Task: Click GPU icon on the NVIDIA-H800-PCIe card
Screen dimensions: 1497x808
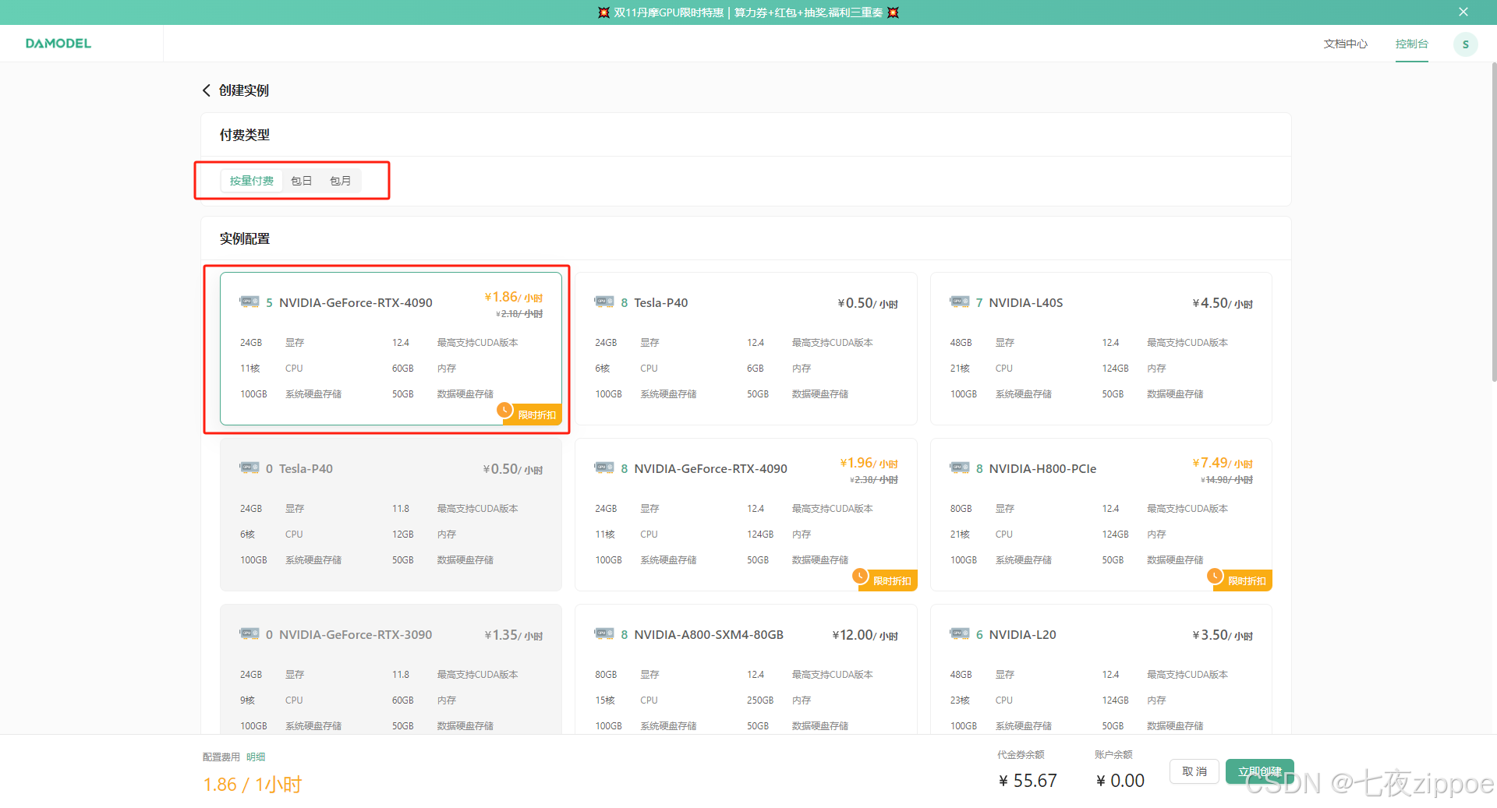Action: click(960, 468)
